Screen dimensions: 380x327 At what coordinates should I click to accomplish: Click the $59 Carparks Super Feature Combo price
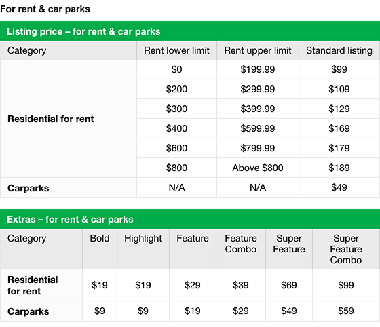pos(346,311)
